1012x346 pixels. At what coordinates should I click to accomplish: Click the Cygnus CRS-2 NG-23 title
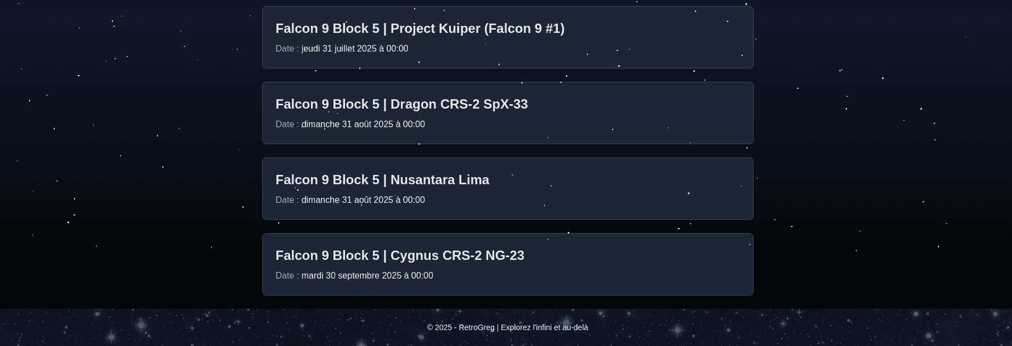tap(399, 256)
